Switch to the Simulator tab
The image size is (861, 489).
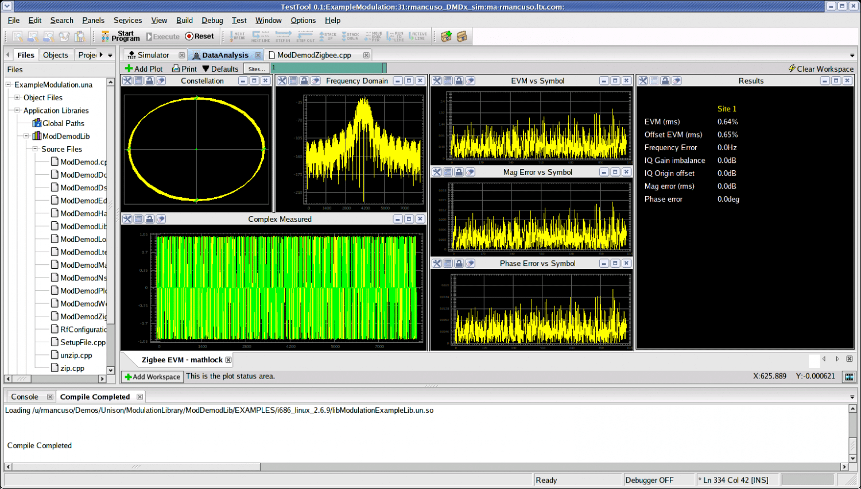tap(153, 54)
